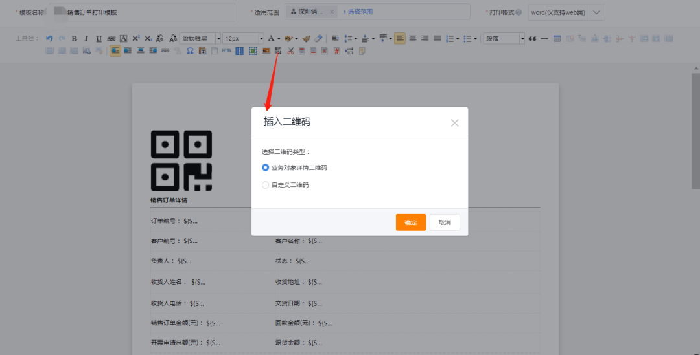Expand the font color picker arrow
The image size is (700, 355).
279,39
